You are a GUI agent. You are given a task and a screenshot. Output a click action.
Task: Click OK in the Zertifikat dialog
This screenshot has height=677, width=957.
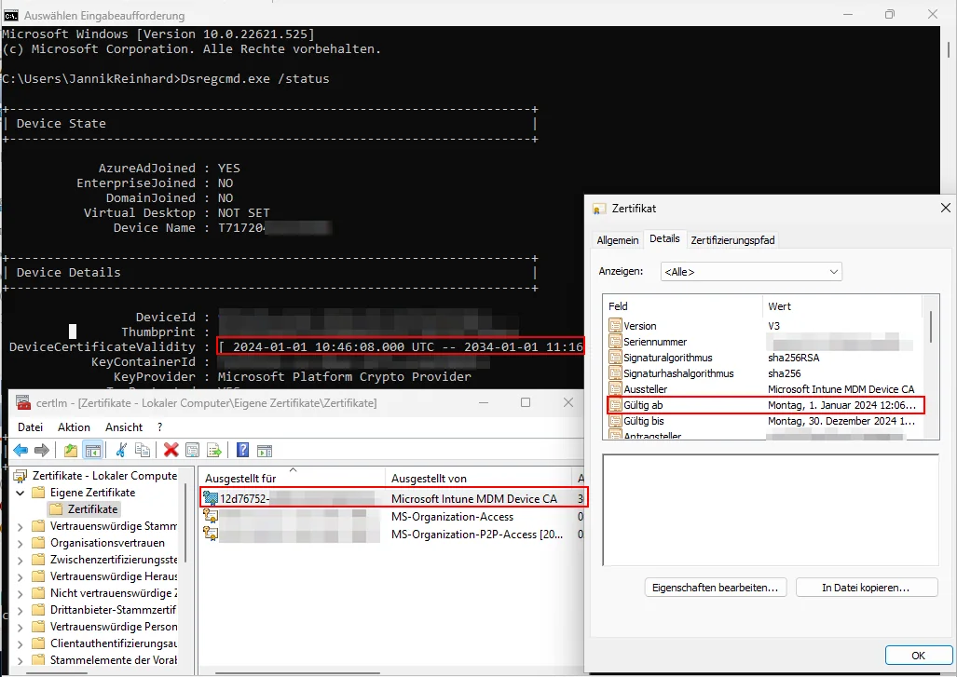(x=918, y=656)
